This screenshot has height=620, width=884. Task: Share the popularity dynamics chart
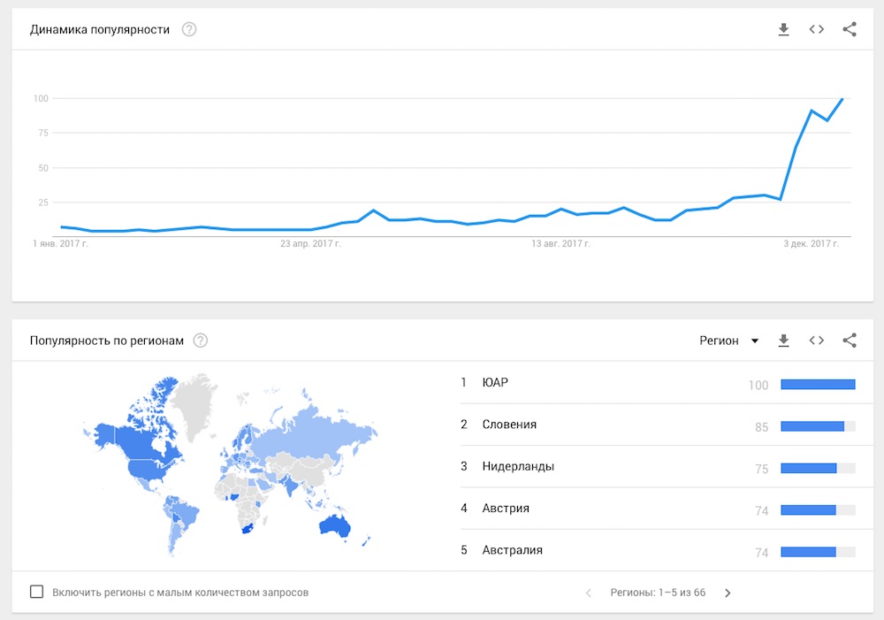pos(850,29)
